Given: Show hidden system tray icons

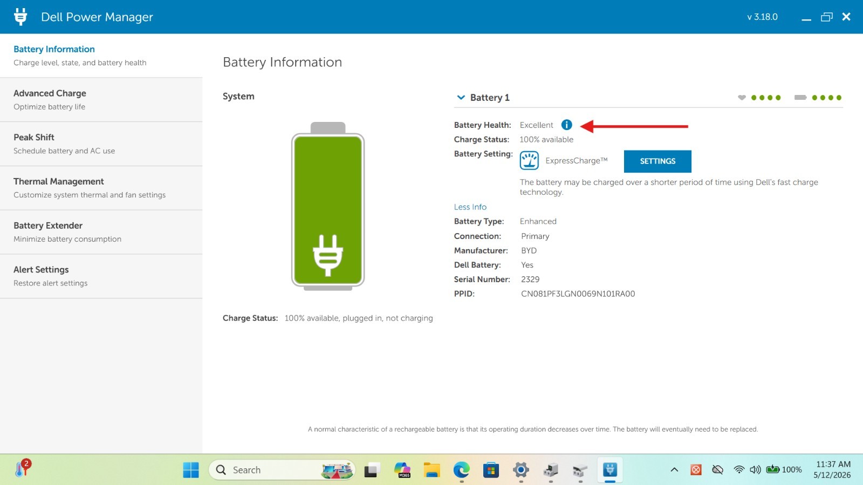Looking at the screenshot, I should pyautogui.click(x=674, y=470).
